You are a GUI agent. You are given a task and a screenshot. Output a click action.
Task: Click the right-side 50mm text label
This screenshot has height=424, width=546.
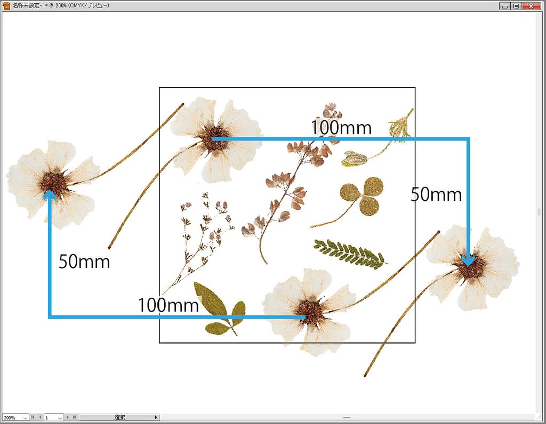[x=436, y=195]
